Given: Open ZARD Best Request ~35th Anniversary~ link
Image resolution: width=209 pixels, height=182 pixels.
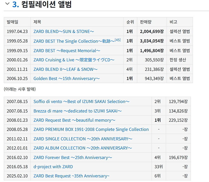Looking at the screenshot, I should click(72, 176).
